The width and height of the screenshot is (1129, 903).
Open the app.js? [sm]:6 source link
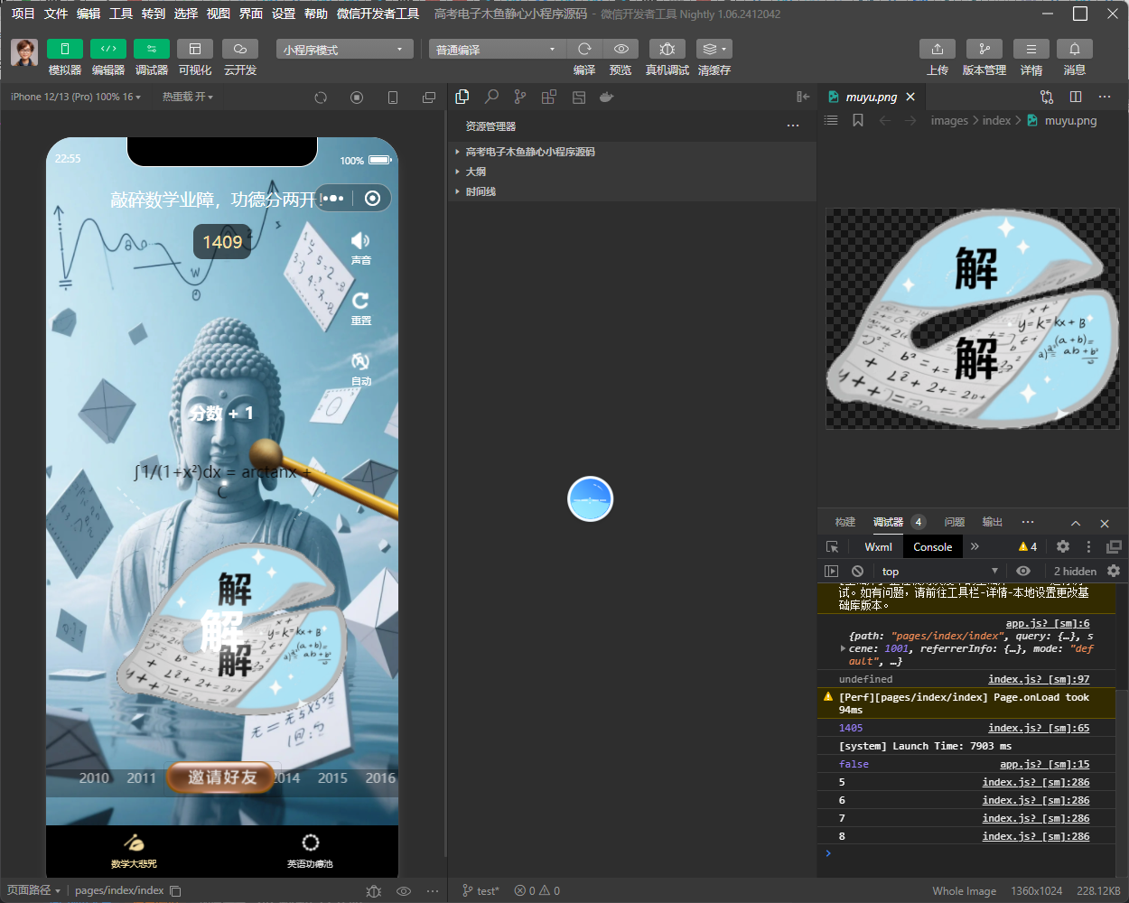[x=1048, y=623]
